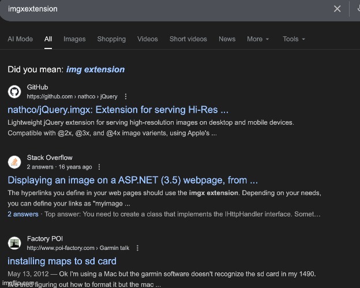Clear the search box with the X icon
This screenshot has height=288, width=360.
[337, 9]
